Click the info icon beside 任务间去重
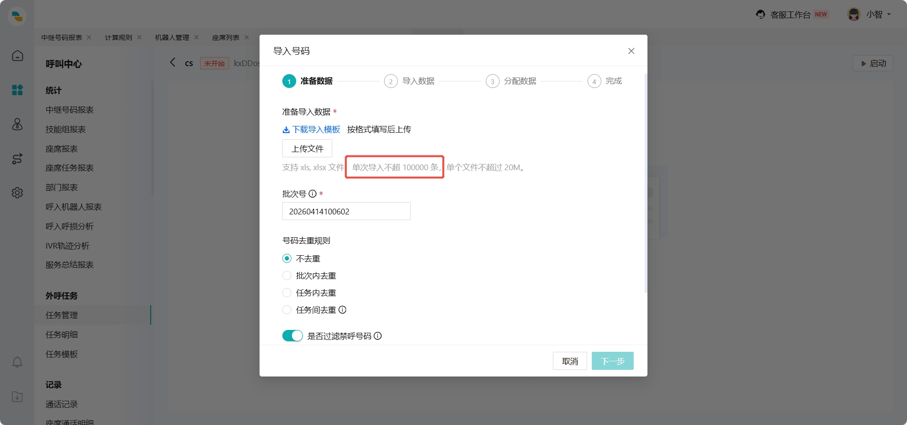This screenshot has width=907, height=425. click(342, 309)
